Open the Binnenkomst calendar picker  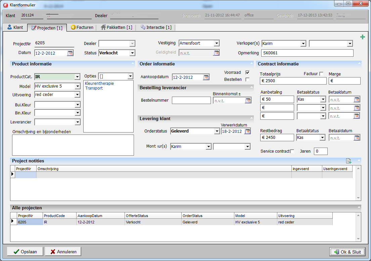[248, 101]
